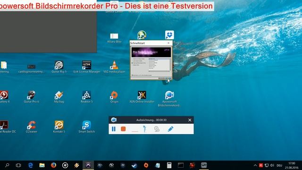
Task: Select the Smart Switch desktop icon
Action: pyautogui.click(x=86, y=127)
